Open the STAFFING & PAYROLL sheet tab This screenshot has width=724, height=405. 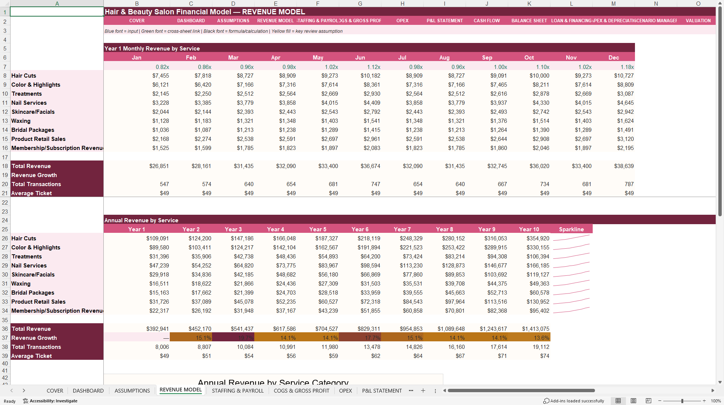pyautogui.click(x=238, y=391)
